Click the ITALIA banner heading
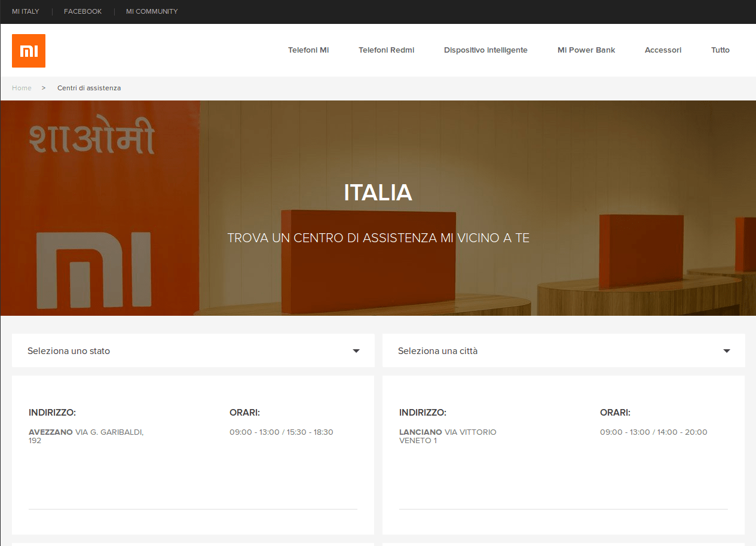Viewport: 756px width, 546px height. [x=378, y=193]
